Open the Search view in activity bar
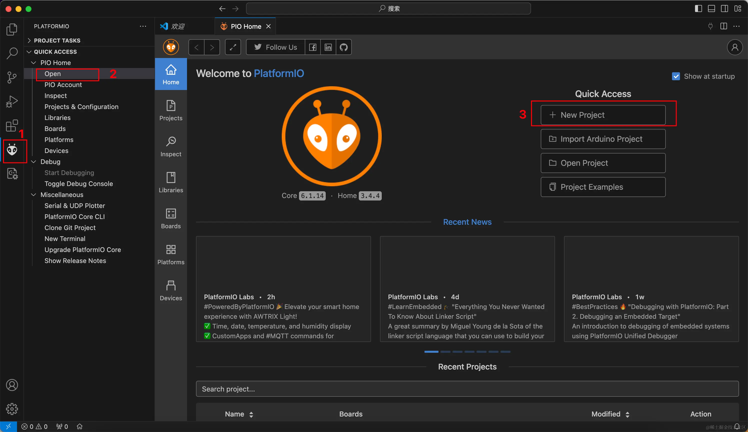The height and width of the screenshot is (432, 748). coord(12,53)
